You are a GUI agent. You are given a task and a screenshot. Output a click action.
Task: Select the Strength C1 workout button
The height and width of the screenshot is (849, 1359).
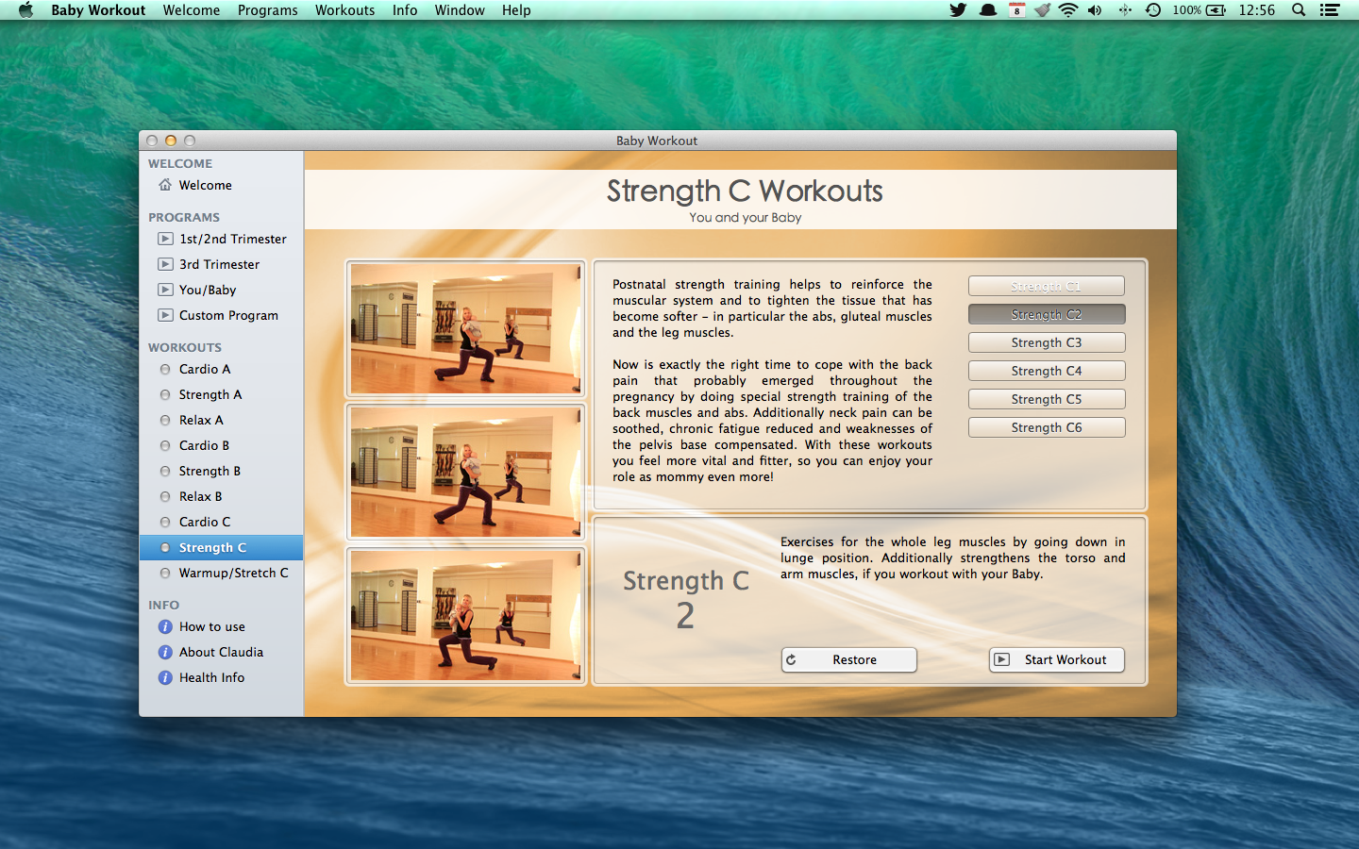(1047, 286)
